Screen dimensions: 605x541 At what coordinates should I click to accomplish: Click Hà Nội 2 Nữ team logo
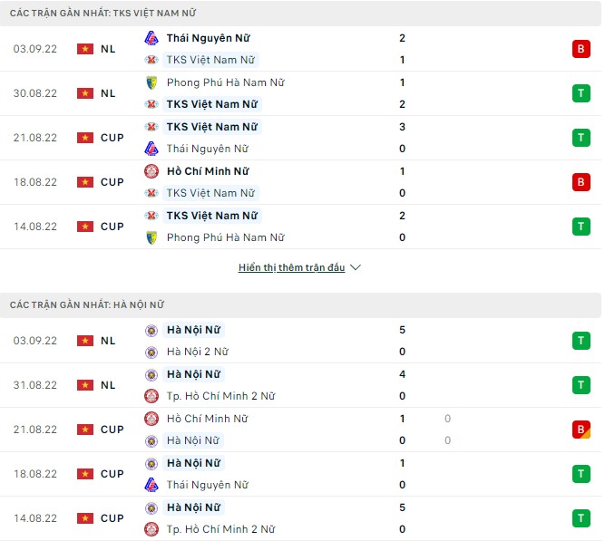[x=151, y=352]
